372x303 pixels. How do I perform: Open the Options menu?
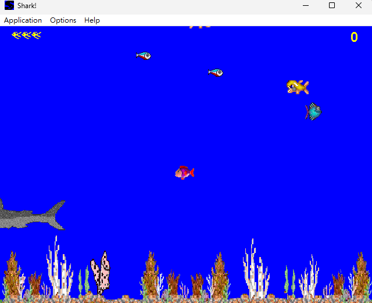(x=63, y=20)
